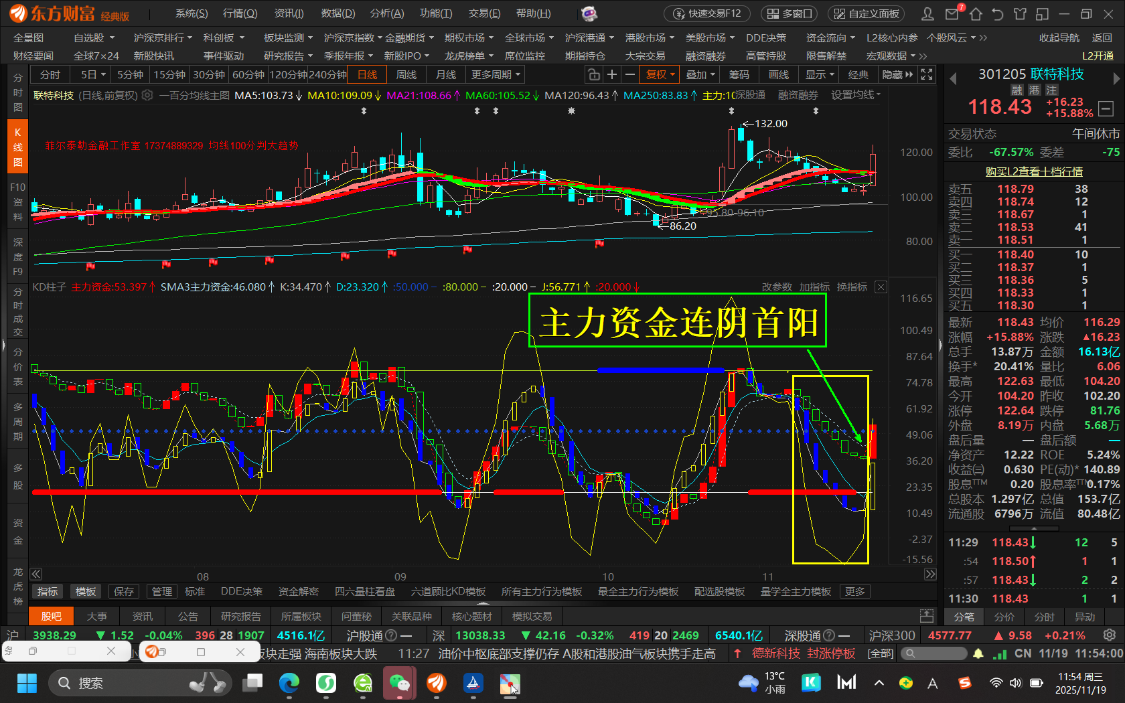The height and width of the screenshot is (703, 1125).
Task: Toggle the chart lock icon
Action: [593, 74]
